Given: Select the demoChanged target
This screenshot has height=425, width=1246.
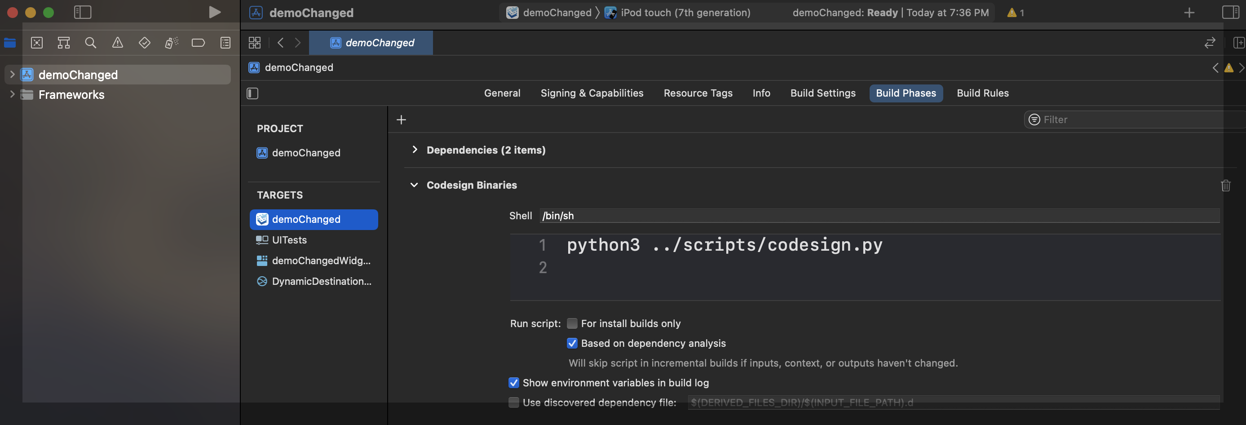Looking at the screenshot, I should click(x=314, y=219).
